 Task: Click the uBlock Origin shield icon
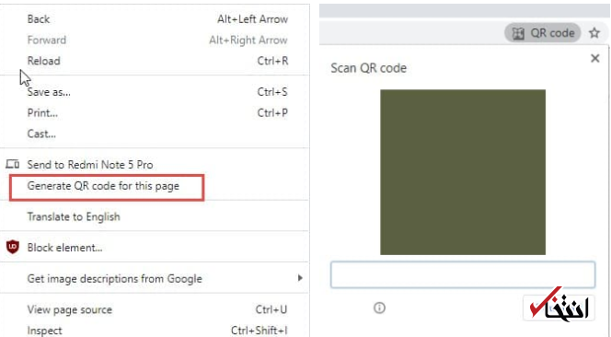[x=13, y=248]
